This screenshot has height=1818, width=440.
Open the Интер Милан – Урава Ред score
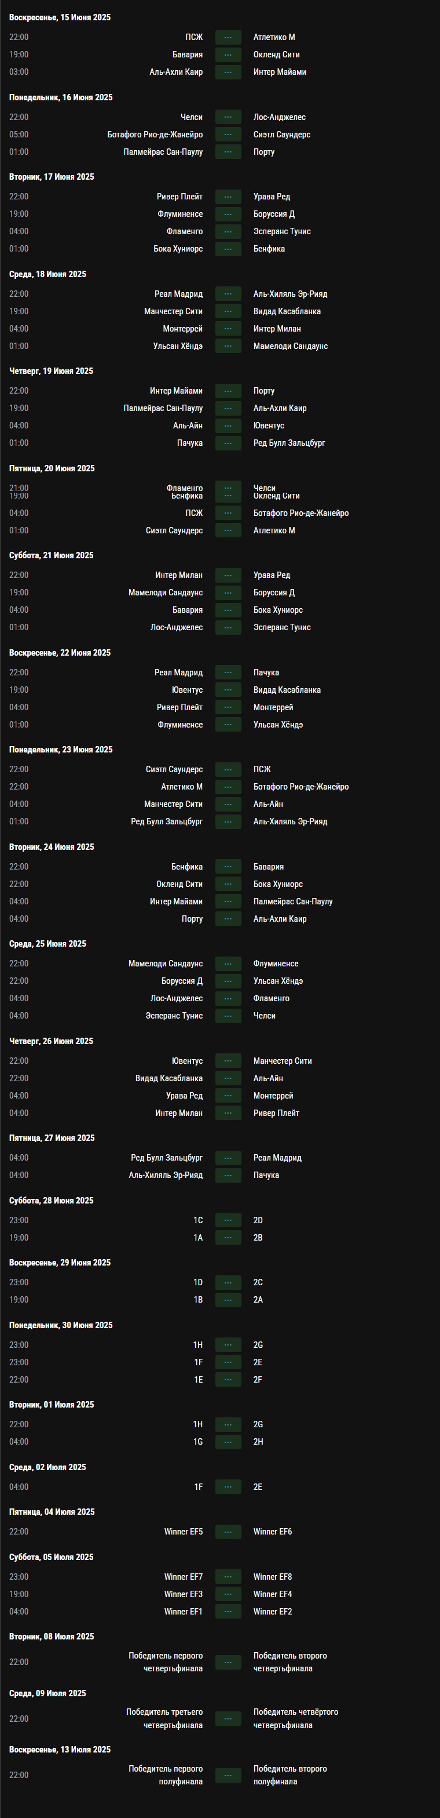pyautogui.click(x=228, y=575)
